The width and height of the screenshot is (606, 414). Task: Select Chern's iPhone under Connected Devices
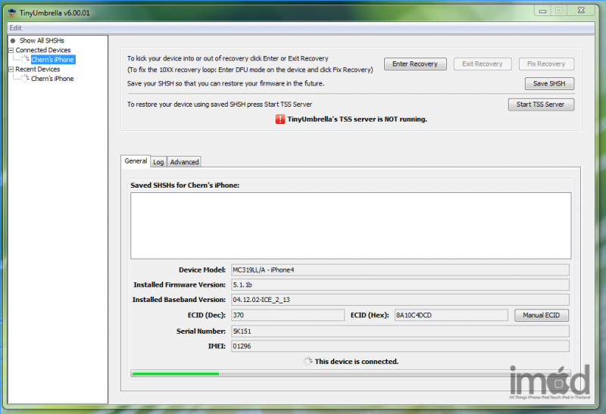pos(52,60)
